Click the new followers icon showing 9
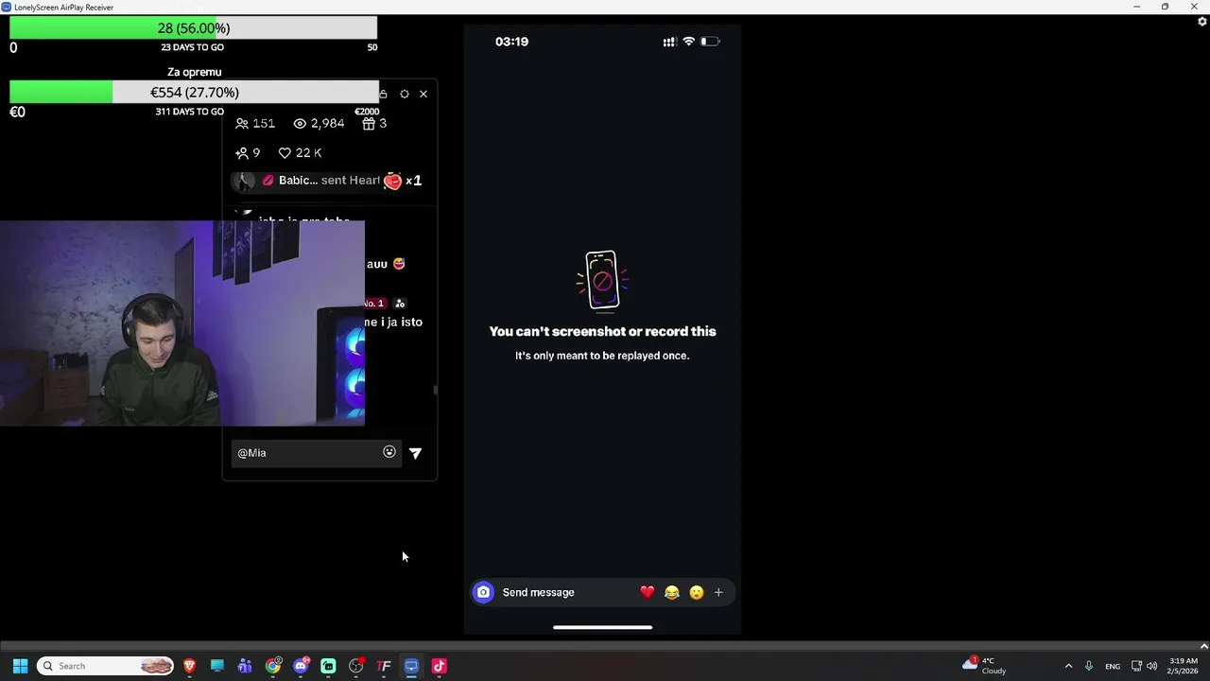 coord(242,152)
